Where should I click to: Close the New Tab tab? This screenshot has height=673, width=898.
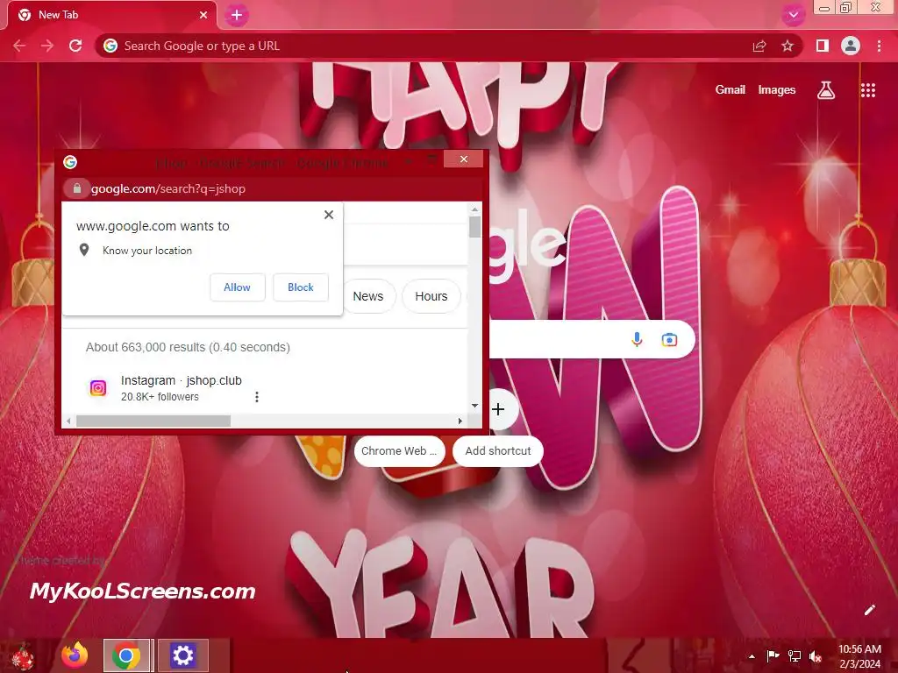(203, 16)
